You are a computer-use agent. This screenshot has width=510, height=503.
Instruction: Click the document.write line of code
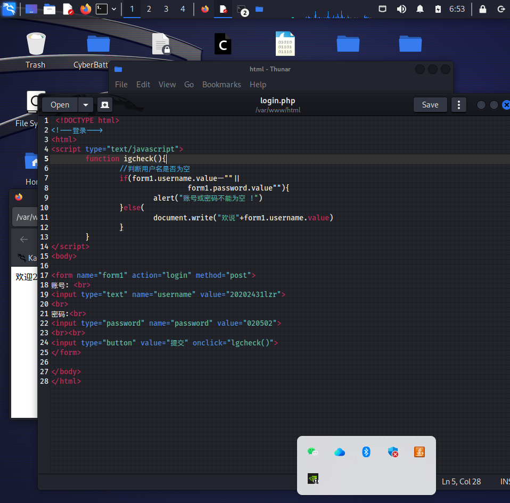point(243,218)
